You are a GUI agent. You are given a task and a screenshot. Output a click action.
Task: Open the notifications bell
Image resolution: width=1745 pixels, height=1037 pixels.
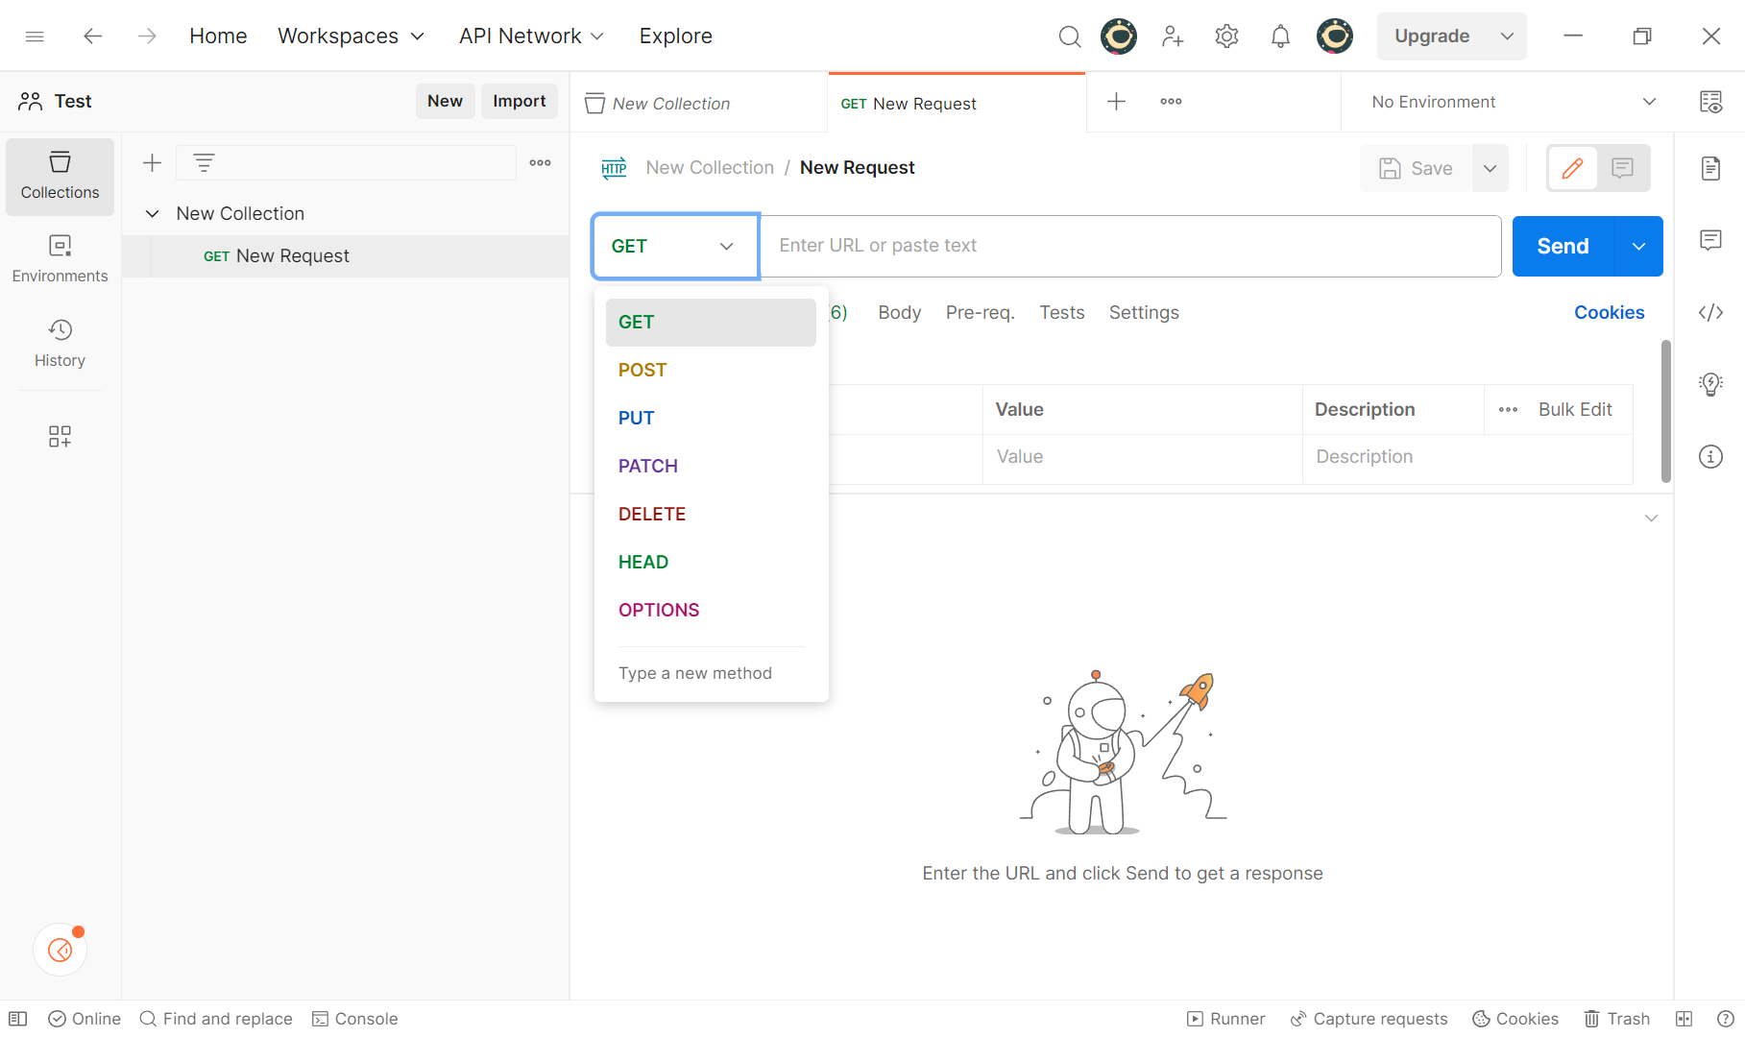(1280, 36)
